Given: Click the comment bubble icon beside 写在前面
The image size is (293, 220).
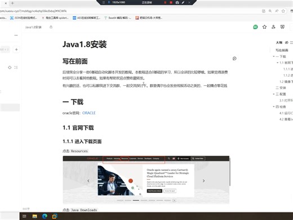Looking at the screenshot, I should pos(234,59).
